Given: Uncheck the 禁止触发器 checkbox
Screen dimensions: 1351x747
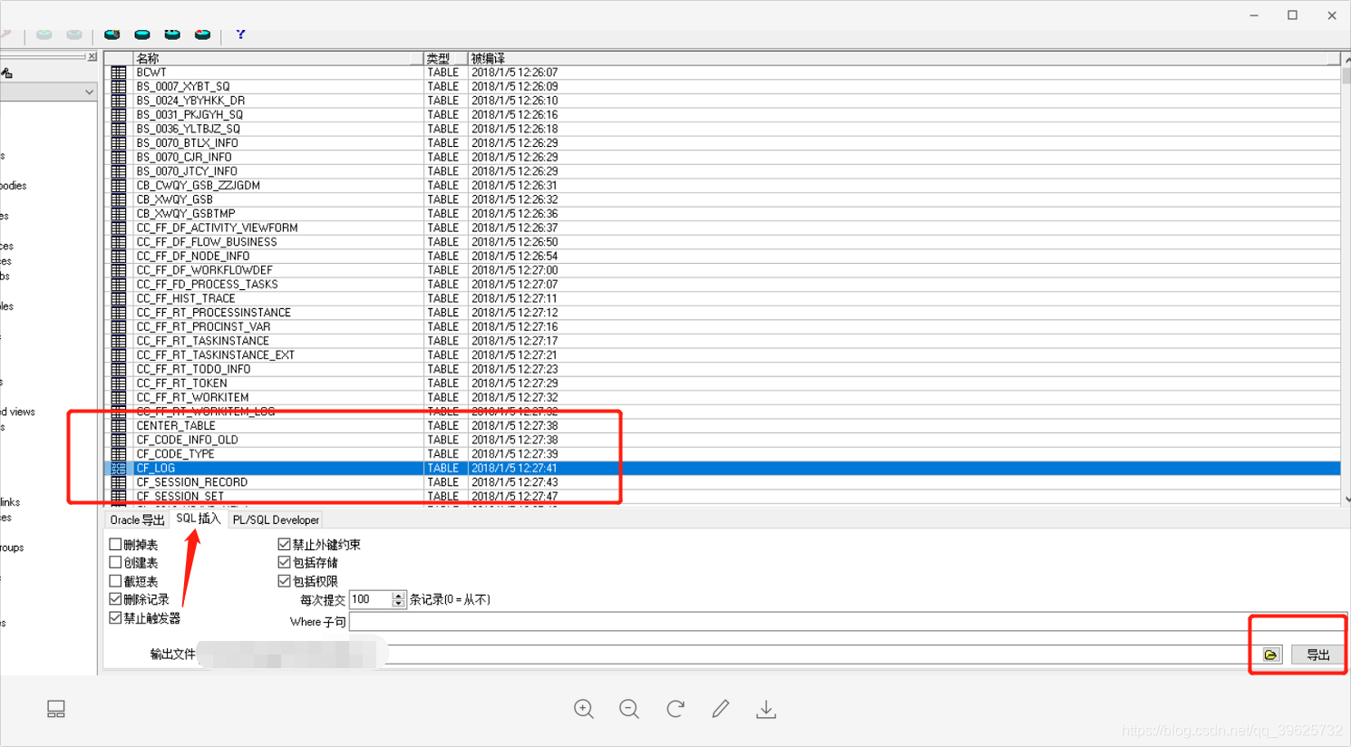Looking at the screenshot, I should [x=115, y=617].
